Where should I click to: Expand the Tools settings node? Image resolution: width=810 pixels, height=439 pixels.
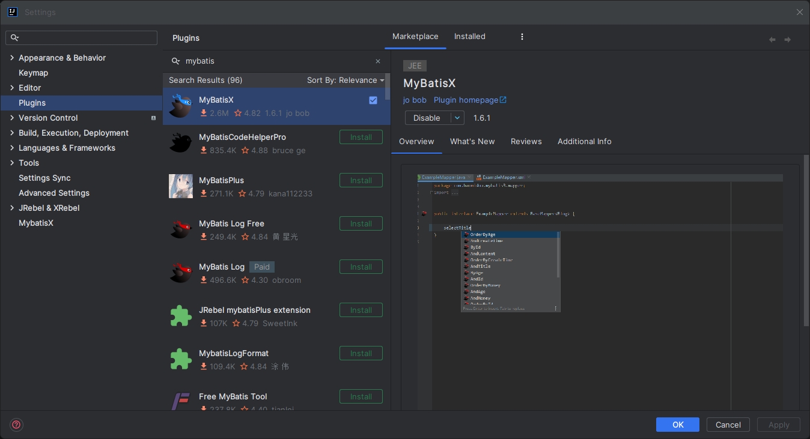coord(12,163)
